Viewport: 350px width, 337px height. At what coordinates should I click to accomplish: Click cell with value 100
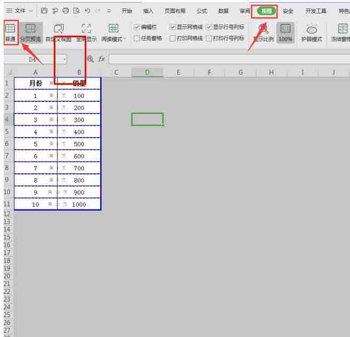pos(79,95)
